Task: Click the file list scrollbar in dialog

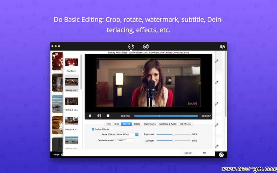Action: pyautogui.click(x=81, y=72)
